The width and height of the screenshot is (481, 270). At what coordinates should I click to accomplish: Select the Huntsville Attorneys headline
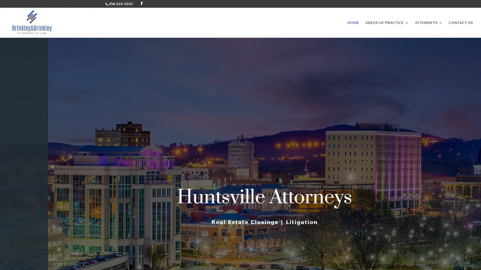click(x=265, y=197)
